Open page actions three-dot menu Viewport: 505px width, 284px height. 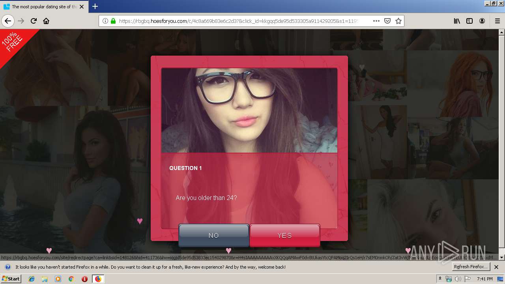[x=376, y=21]
